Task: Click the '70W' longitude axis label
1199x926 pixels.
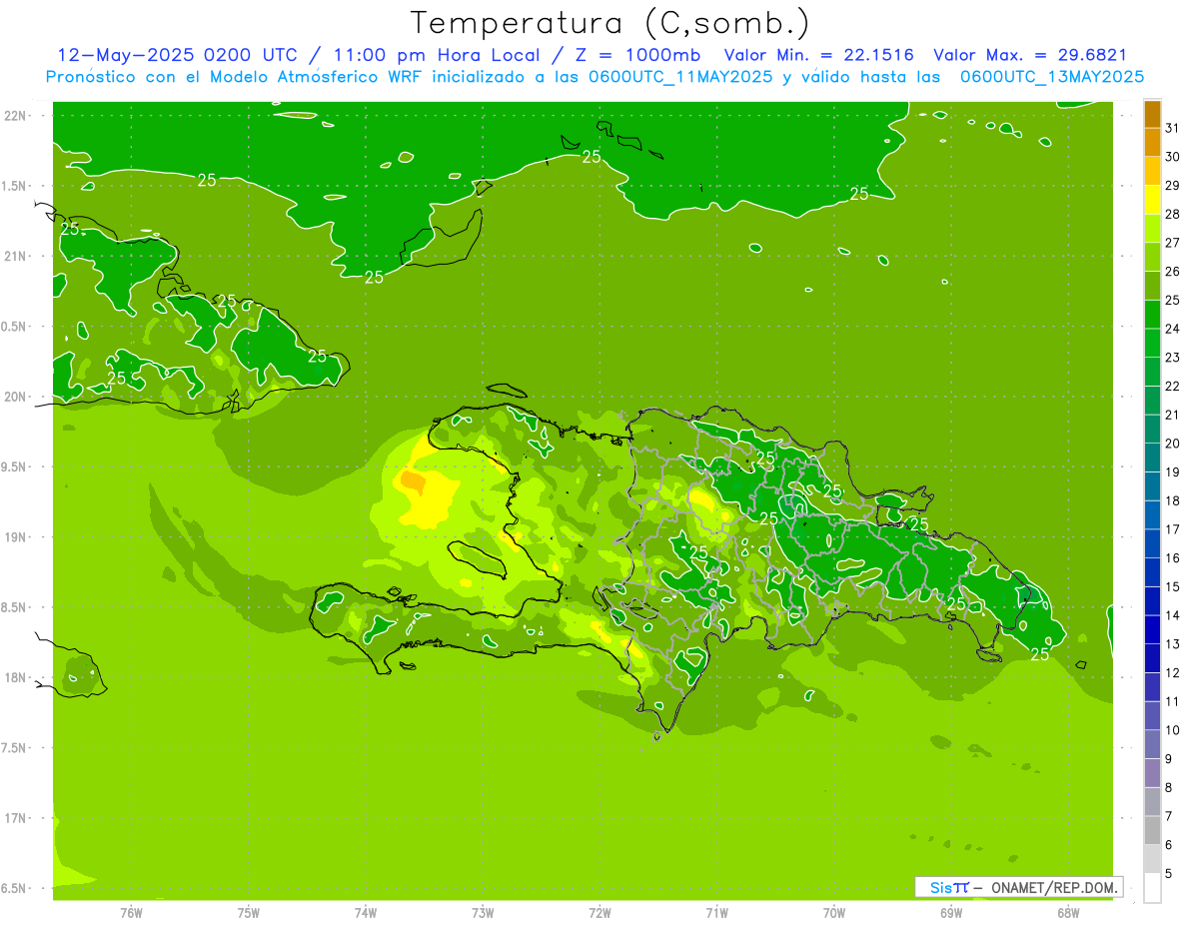Action: tap(834, 913)
